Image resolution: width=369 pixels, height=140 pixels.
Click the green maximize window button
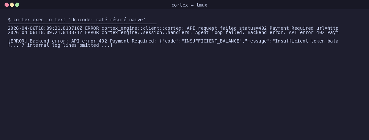click(17, 5)
